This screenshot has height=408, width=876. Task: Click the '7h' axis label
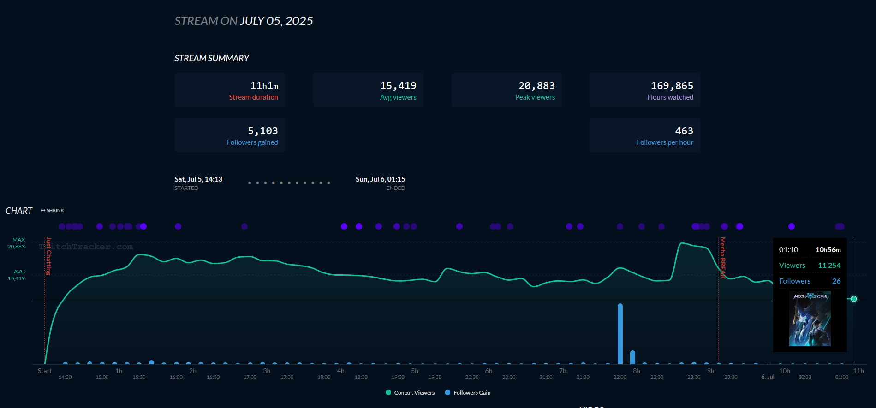point(563,371)
